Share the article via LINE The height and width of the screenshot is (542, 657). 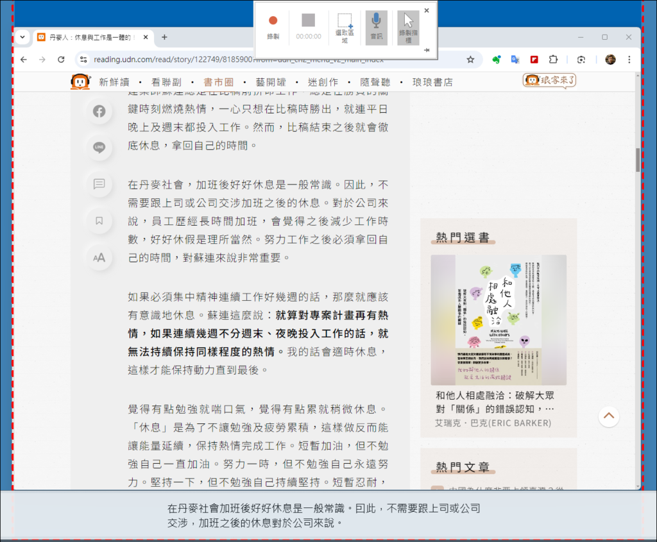(99, 148)
